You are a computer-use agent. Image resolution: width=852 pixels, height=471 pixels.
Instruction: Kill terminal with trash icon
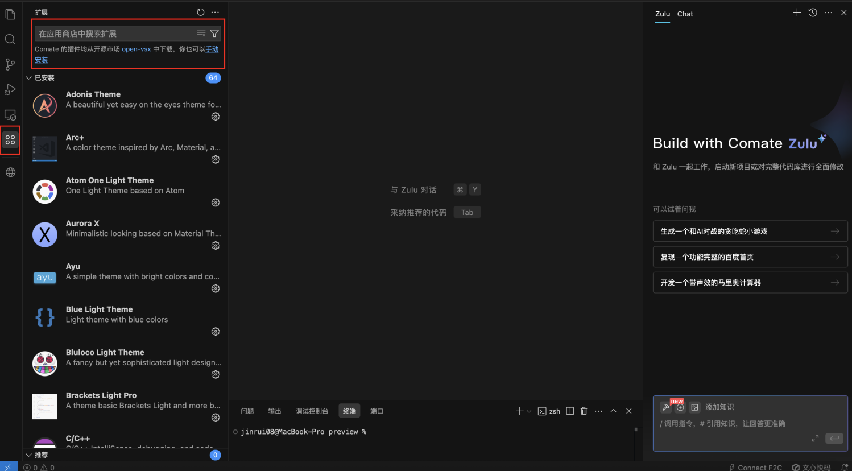(584, 411)
